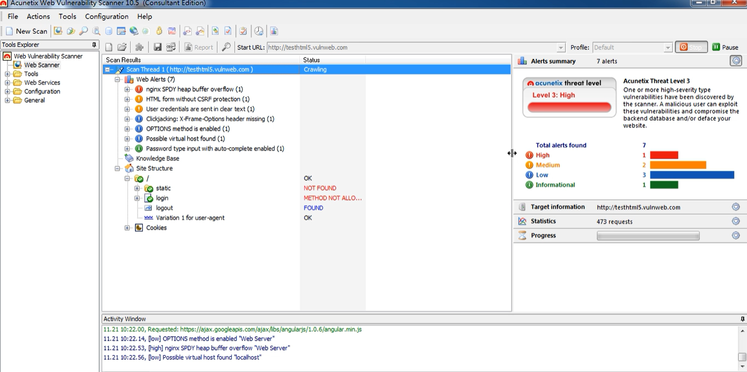Open the HTTP Fuzzer toolbar icon

pos(146,31)
